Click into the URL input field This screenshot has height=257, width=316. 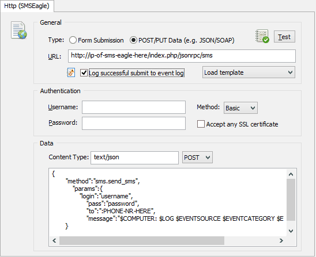point(182,56)
